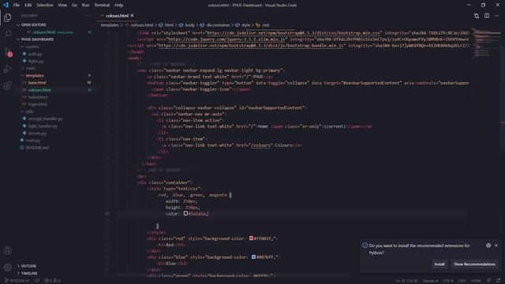Image resolution: width=505 pixels, height=284 pixels.
Task: Open editor More Actions ellipsis
Action: (497, 16)
